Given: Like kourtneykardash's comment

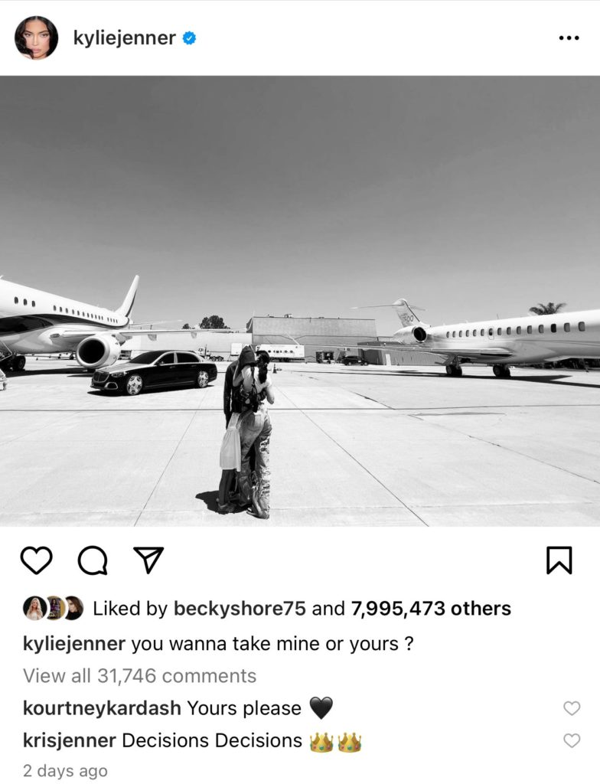Looking at the screenshot, I should click(572, 708).
